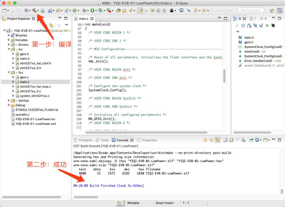Click the console Next Error down-arrow icon
Viewport: 285px width, 207px height.
(205, 140)
